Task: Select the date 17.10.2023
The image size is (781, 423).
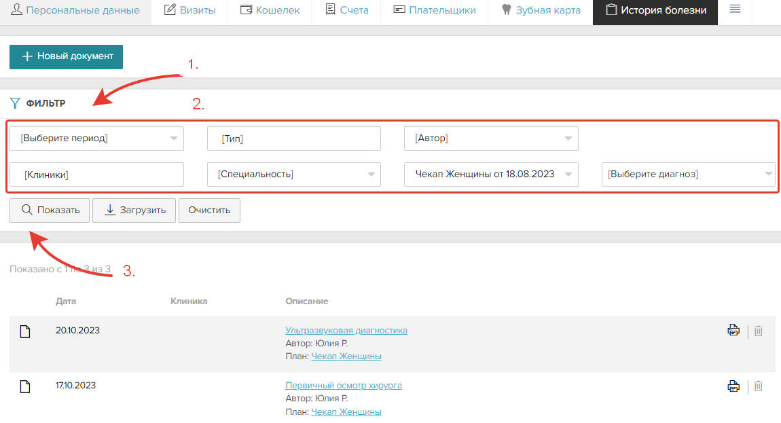Action: pyautogui.click(x=75, y=385)
